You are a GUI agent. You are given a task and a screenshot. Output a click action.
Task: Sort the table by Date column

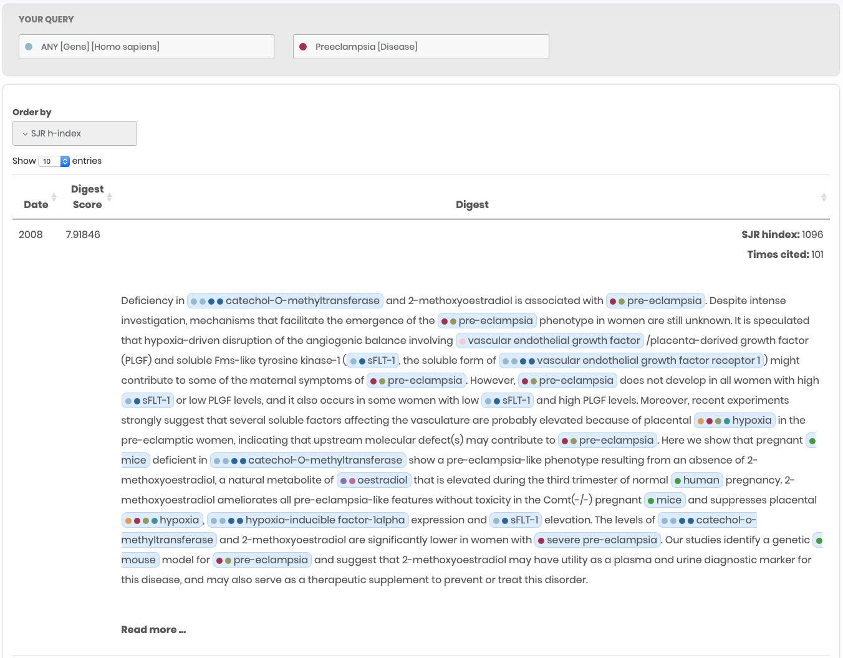(x=36, y=204)
